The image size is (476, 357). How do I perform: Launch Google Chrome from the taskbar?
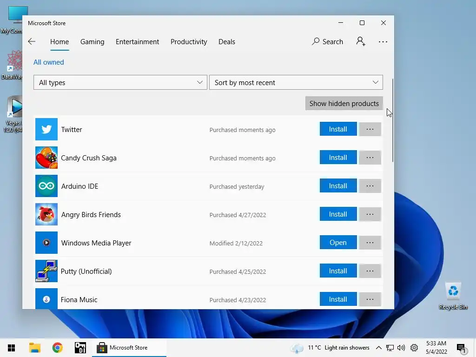point(57,348)
